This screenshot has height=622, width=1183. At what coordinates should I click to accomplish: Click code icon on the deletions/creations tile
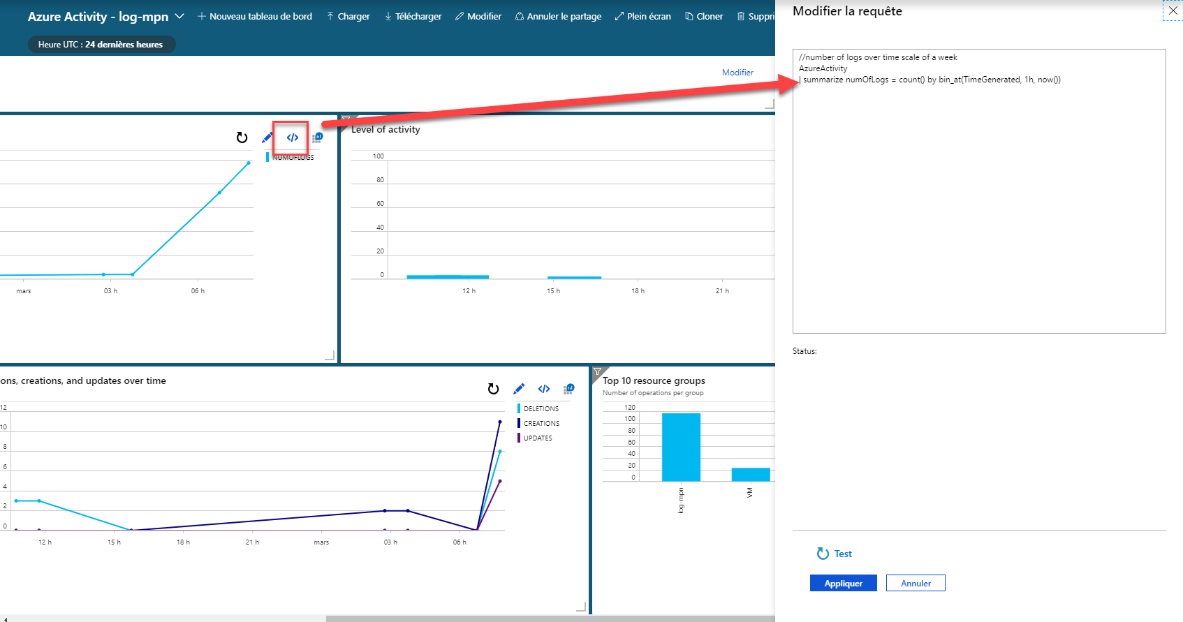click(x=544, y=389)
